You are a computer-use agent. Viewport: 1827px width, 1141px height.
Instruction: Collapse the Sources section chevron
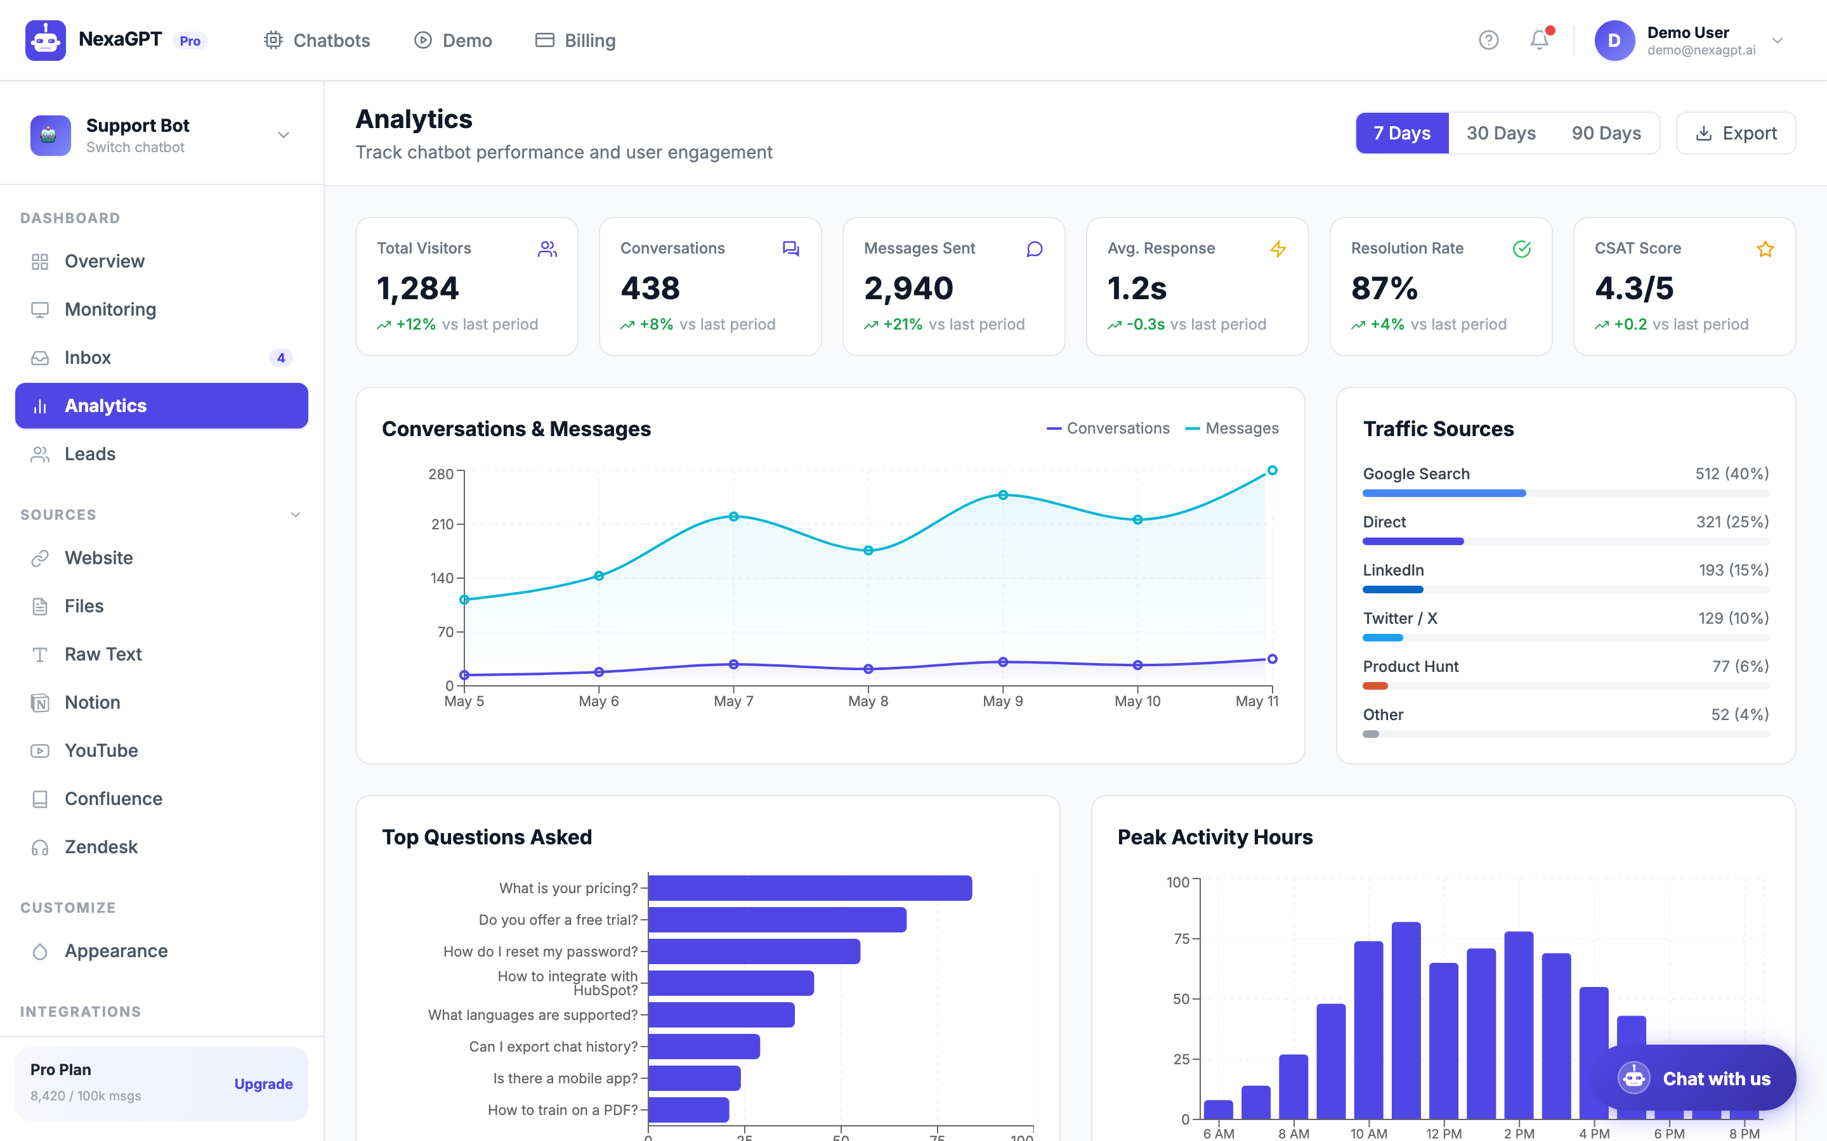point(295,515)
